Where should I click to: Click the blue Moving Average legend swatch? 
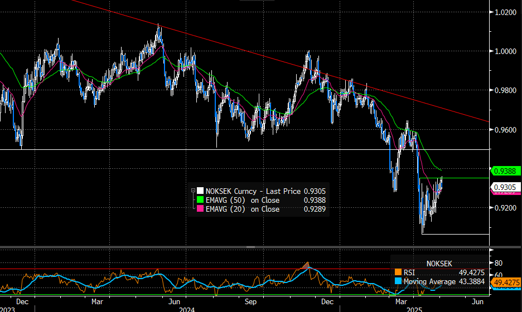click(x=398, y=281)
